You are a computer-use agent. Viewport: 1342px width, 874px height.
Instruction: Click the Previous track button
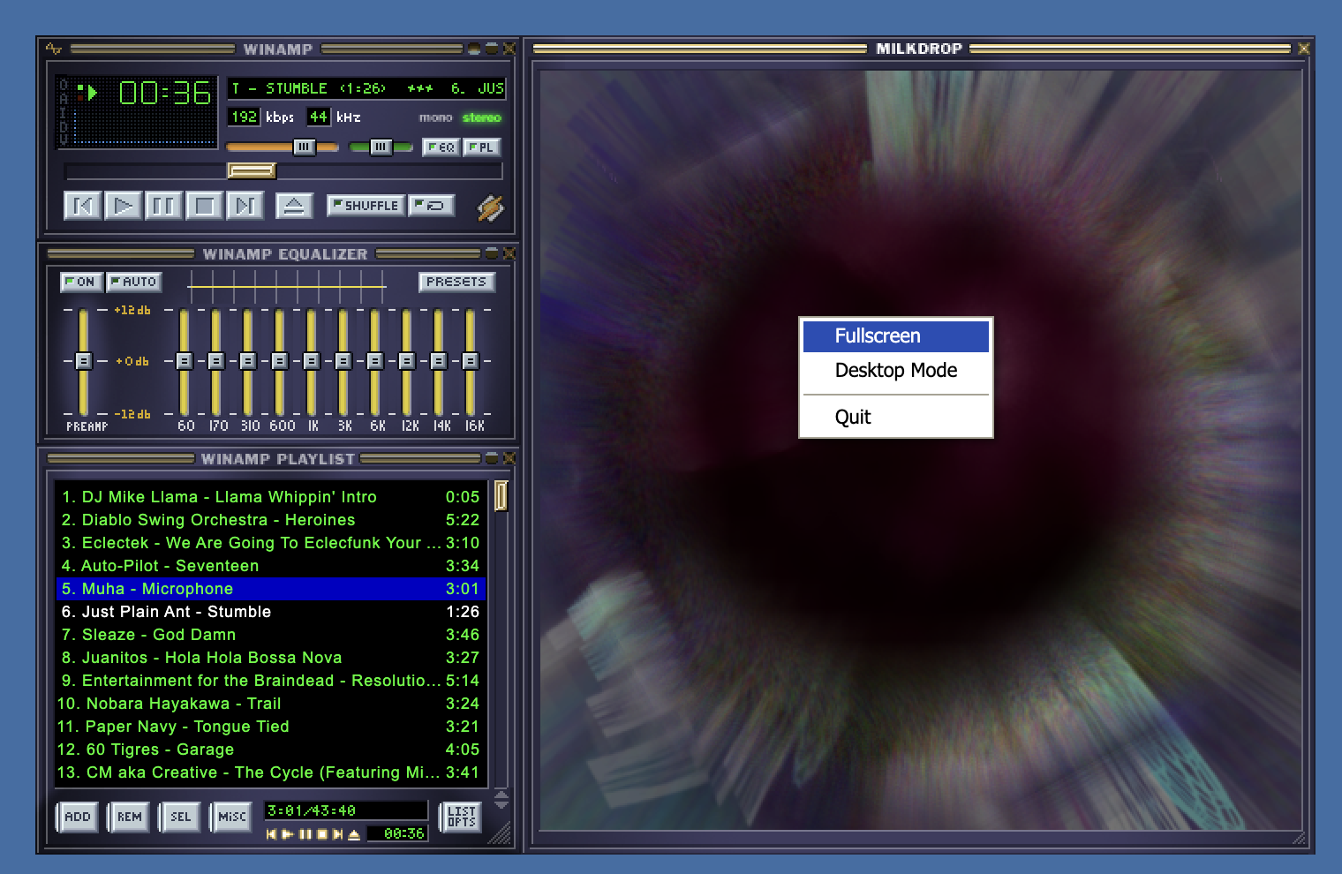(83, 206)
